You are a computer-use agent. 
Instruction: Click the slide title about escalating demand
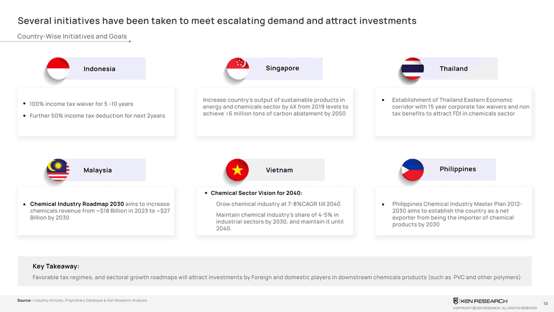pyautogui.click(x=217, y=21)
